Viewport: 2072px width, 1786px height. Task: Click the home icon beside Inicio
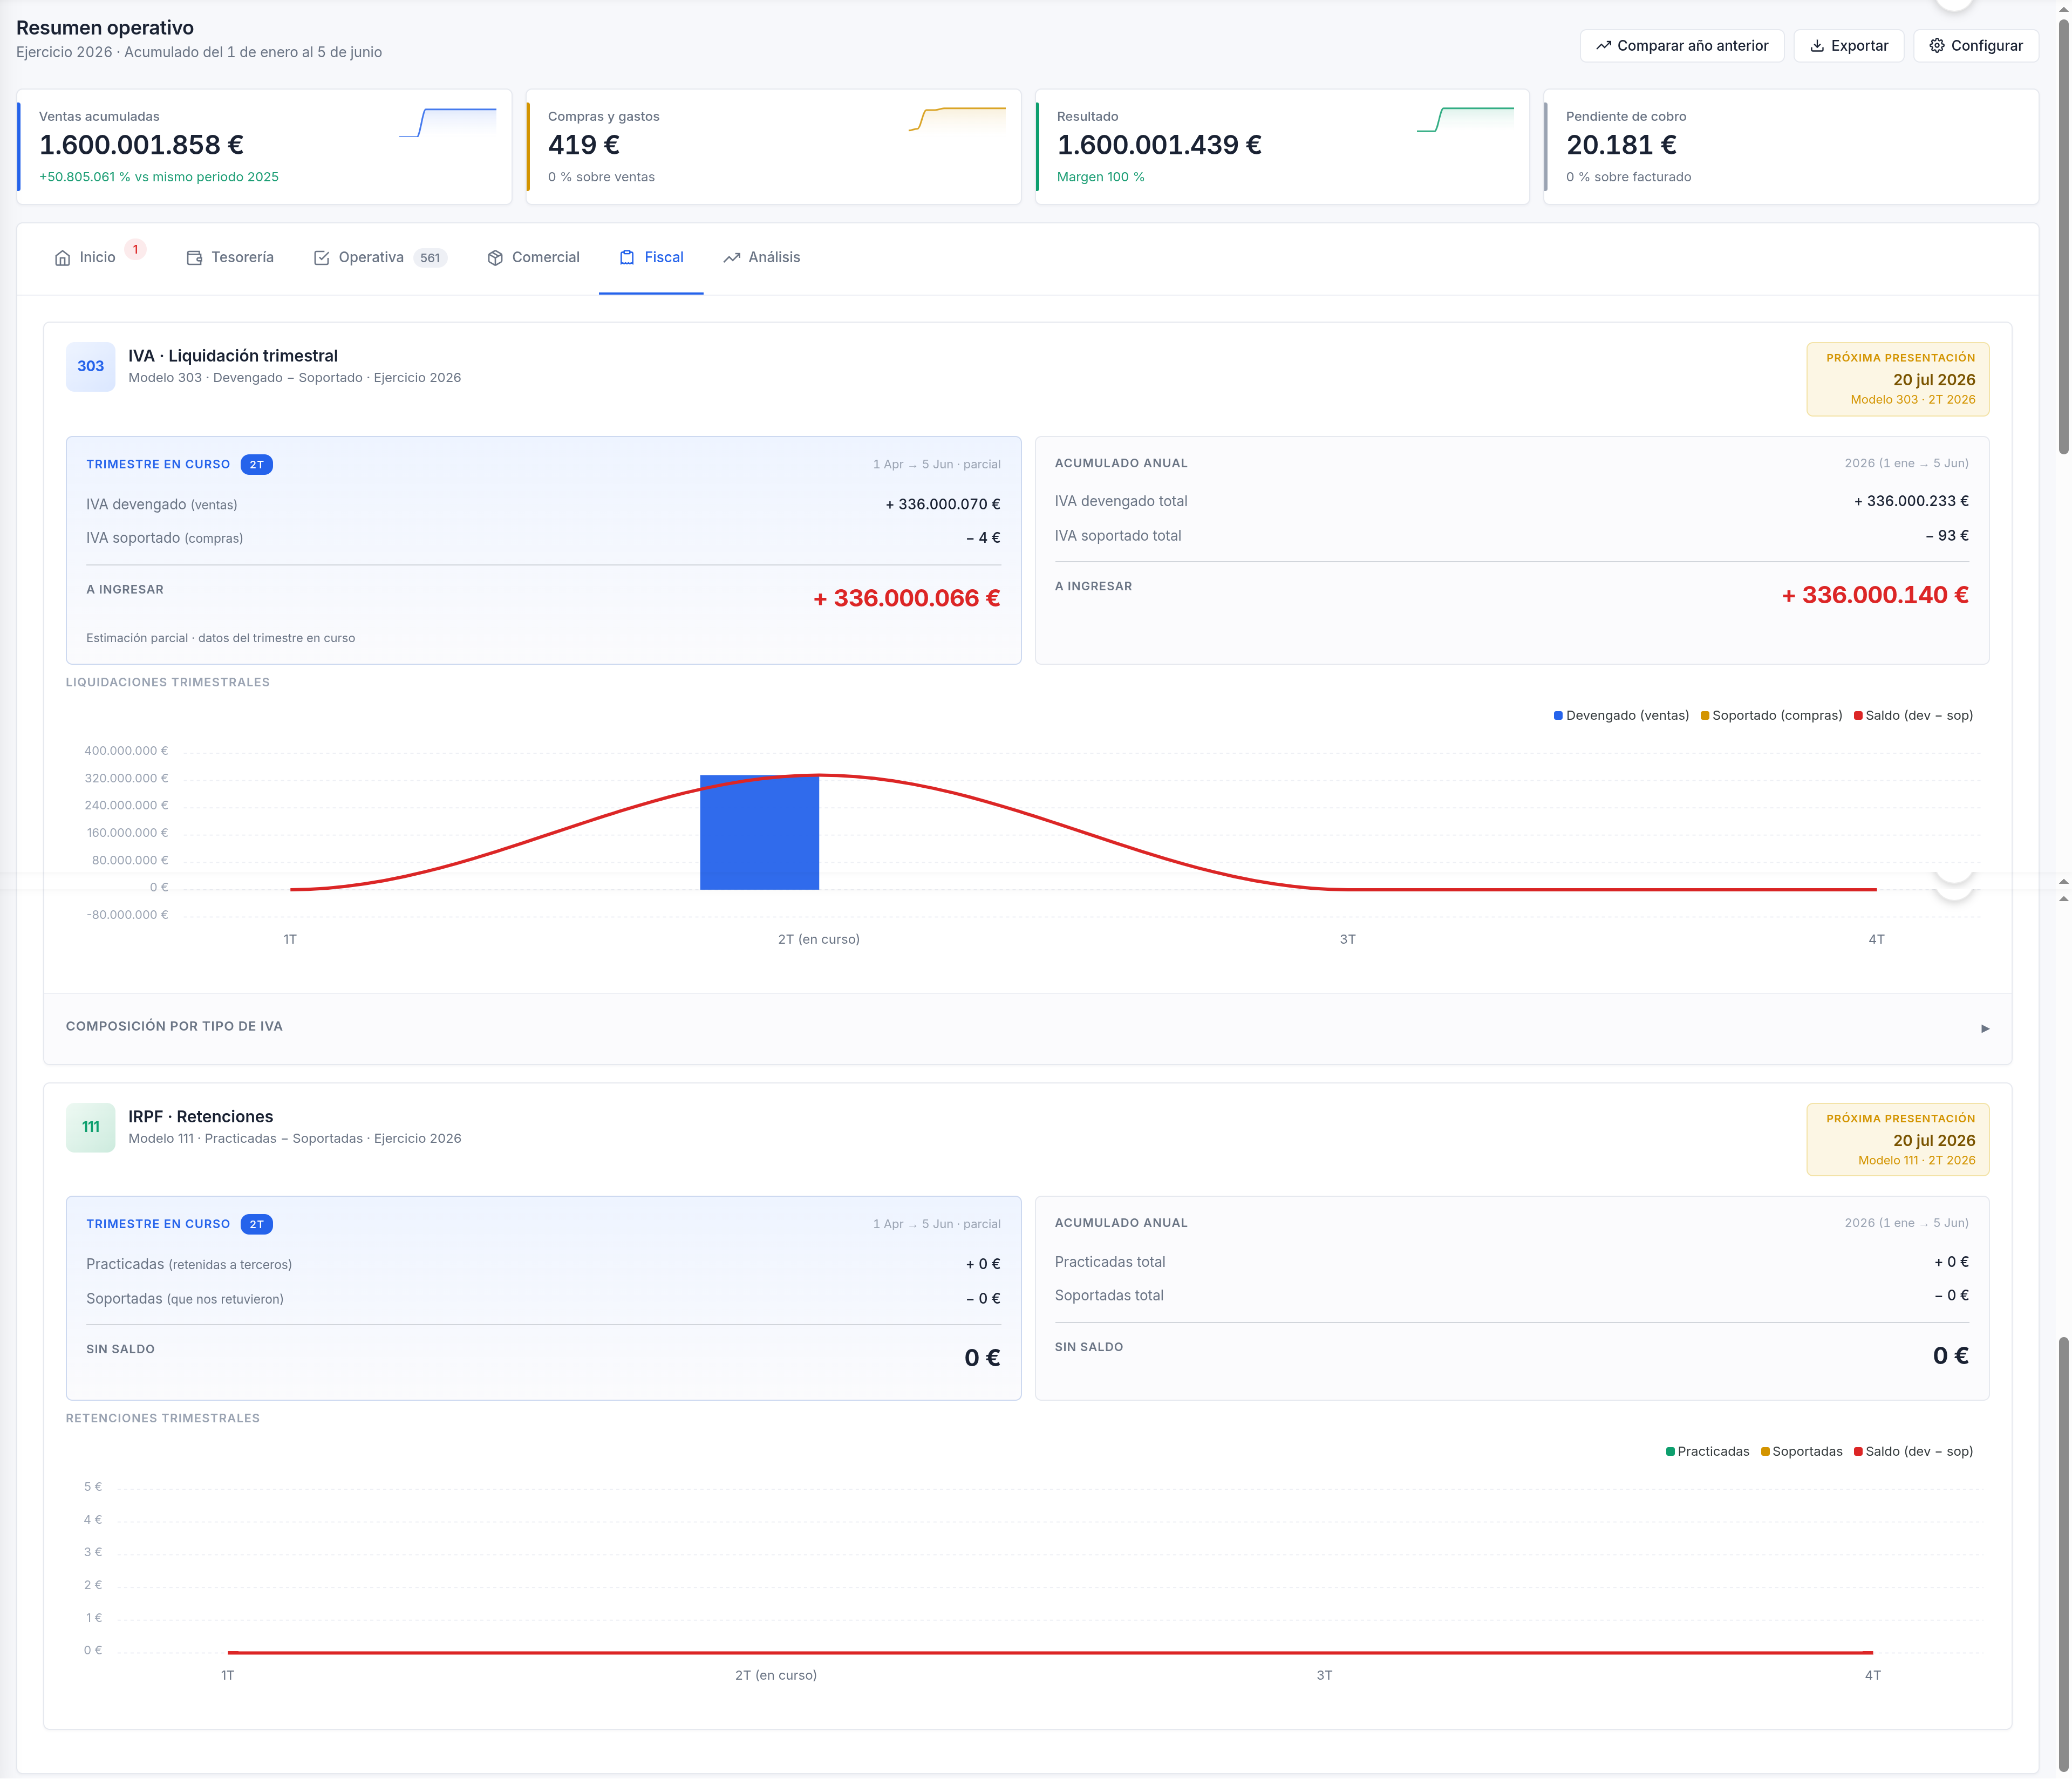tap(62, 258)
